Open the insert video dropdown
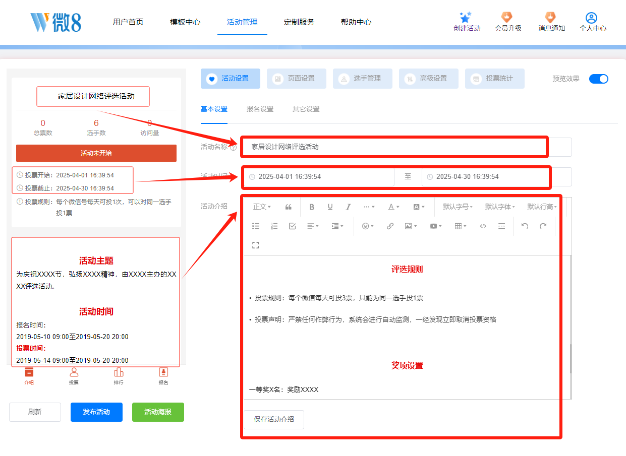Viewport: 626px width, 456px height. [x=436, y=226]
